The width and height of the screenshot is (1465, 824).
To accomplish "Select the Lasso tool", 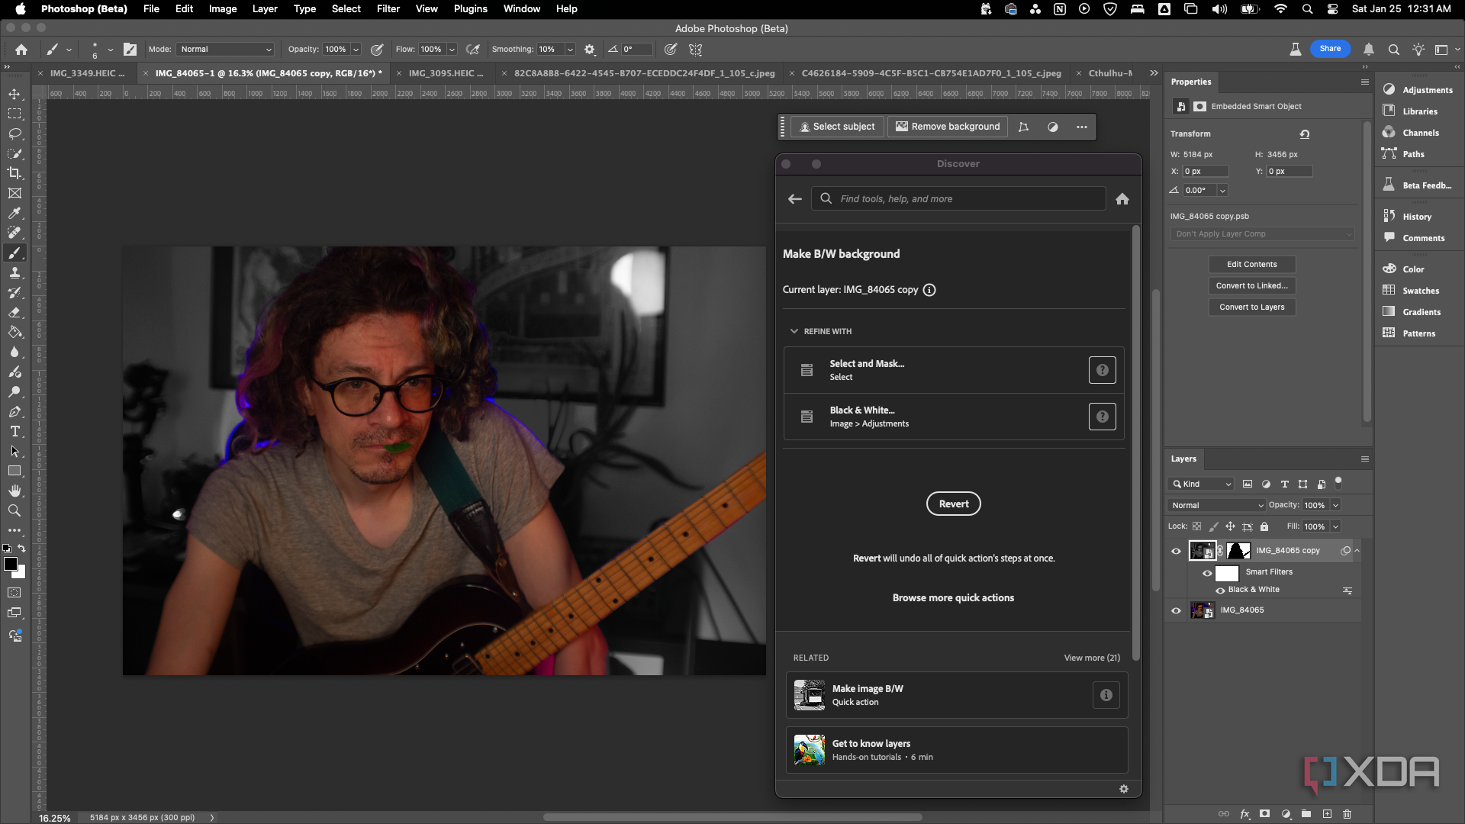I will click(x=14, y=134).
